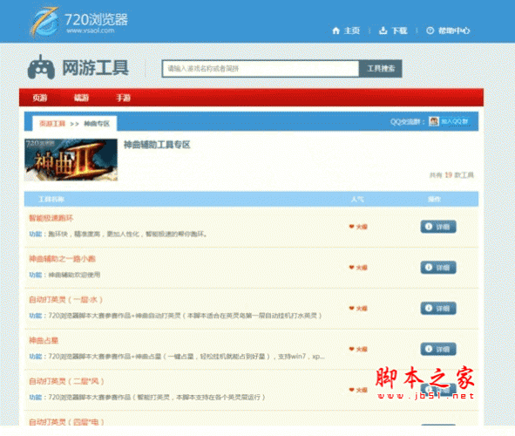The image size is (515, 436).
Task: Open 自动打英灵（二层*风）tool link
Action: pyautogui.click(x=66, y=381)
